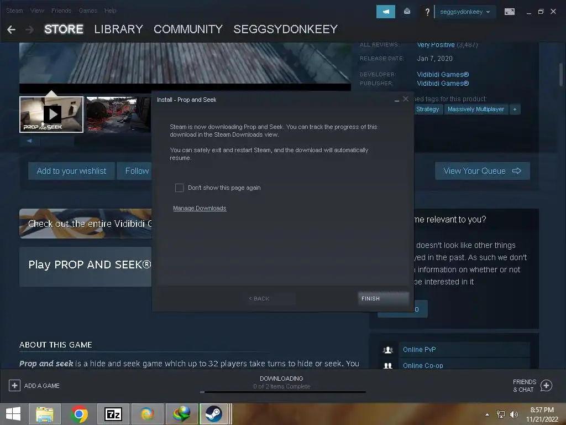Open the Friends menu
Image resolution: width=566 pixels, height=425 pixels.
[61, 11]
